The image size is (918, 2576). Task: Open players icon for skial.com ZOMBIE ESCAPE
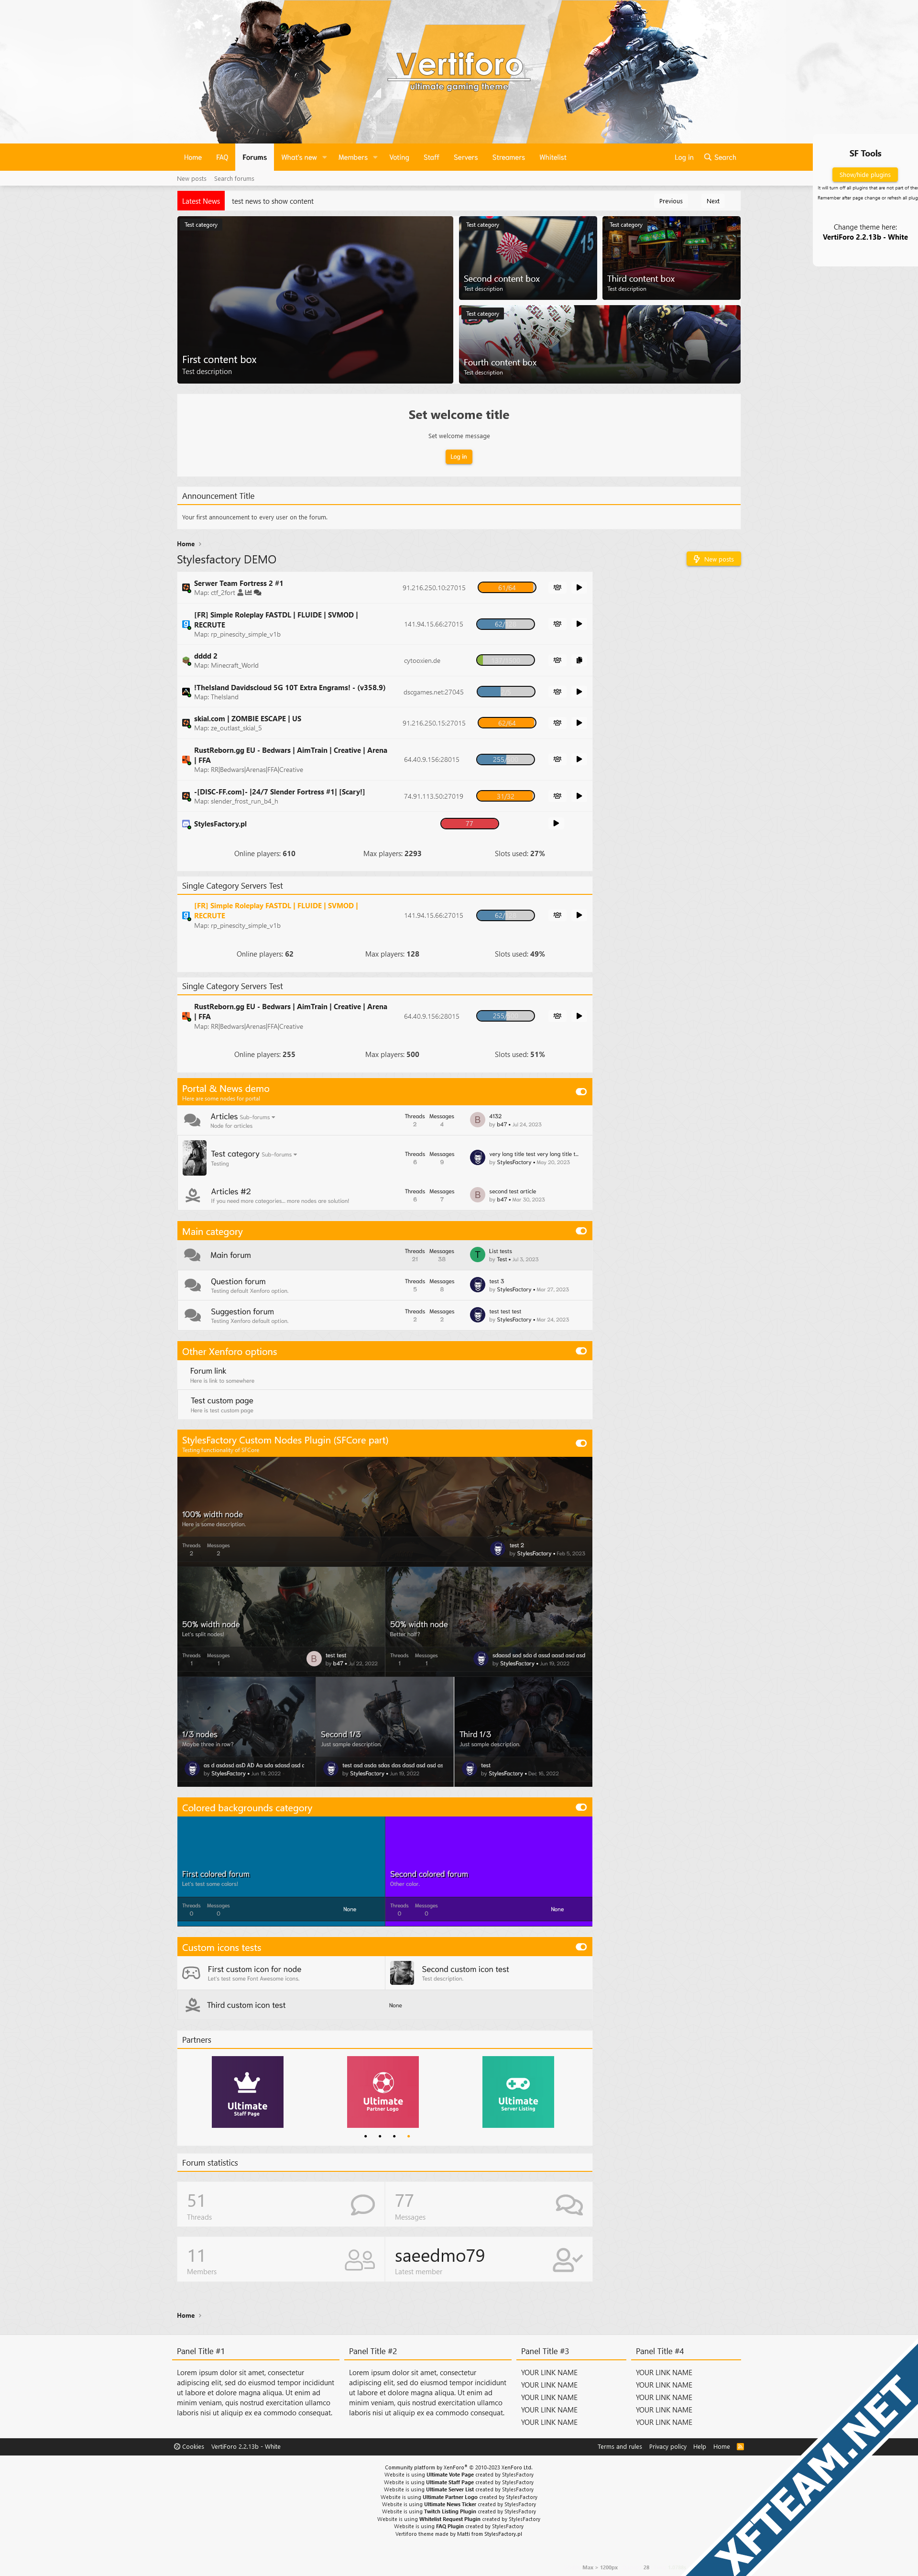[557, 723]
